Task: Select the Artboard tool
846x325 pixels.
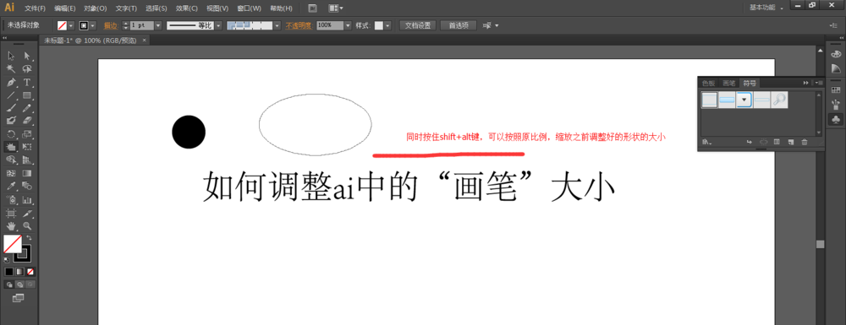Action: tap(11, 213)
